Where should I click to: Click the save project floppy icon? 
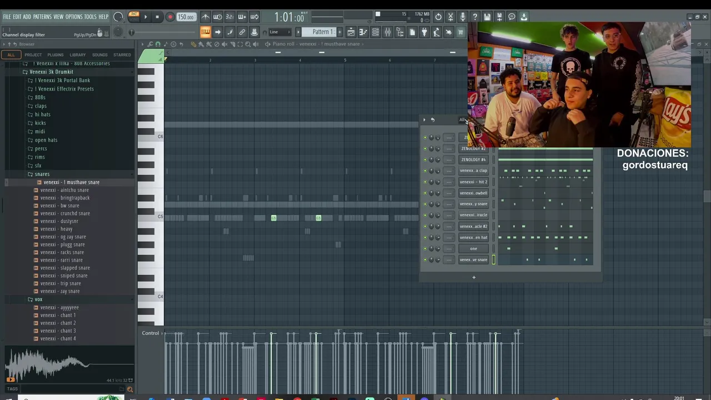pos(487,17)
